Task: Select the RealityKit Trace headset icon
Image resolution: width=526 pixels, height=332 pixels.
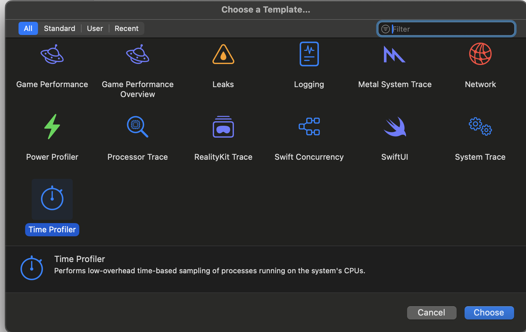Action: pos(223,127)
